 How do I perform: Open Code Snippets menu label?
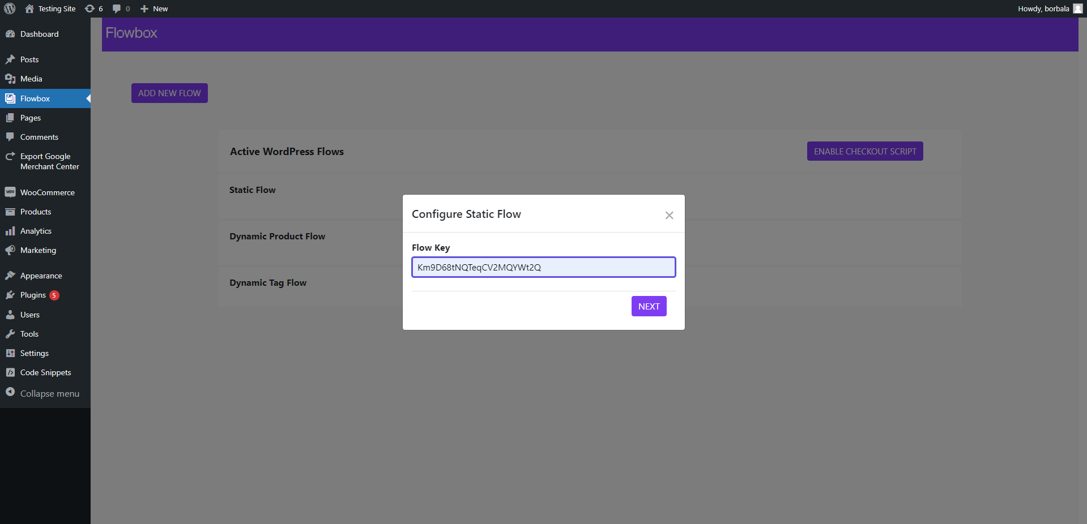point(46,372)
